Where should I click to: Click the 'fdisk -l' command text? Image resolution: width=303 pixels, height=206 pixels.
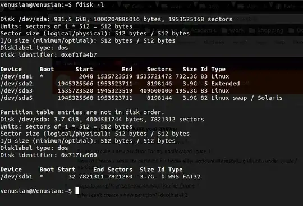(90, 4)
